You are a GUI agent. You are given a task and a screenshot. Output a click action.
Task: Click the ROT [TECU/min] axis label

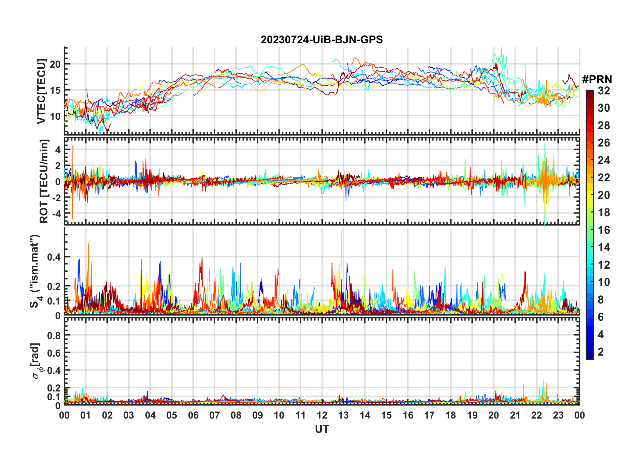point(44,181)
